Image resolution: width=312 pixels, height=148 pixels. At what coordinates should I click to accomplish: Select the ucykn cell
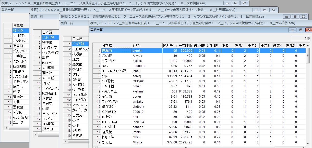tap(147, 96)
